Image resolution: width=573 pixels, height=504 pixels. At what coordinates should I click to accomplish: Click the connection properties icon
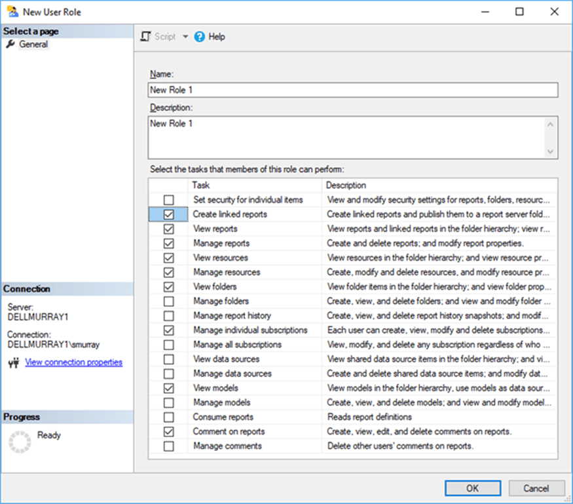pos(14,362)
